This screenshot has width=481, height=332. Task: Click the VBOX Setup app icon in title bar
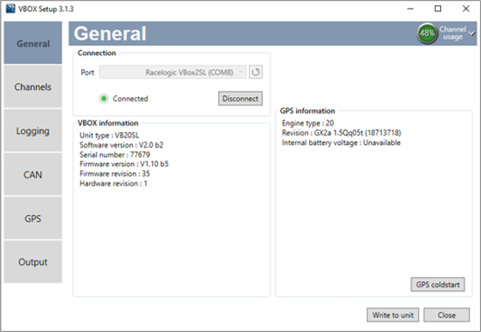(10, 9)
